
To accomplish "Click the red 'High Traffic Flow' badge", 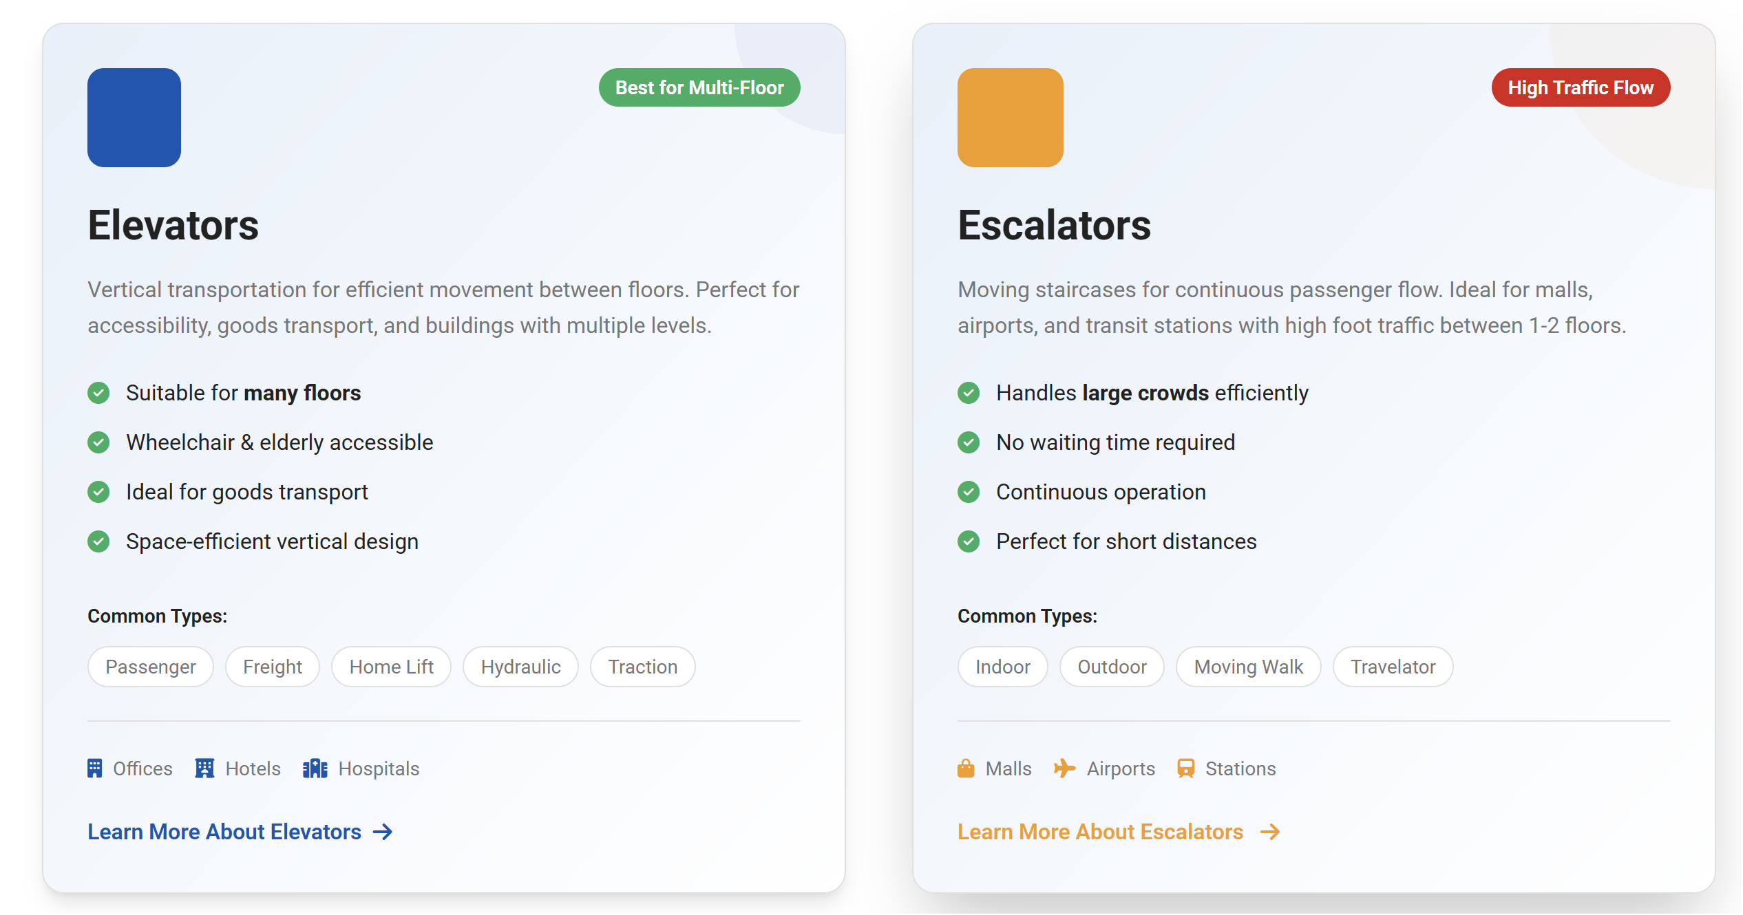I will tap(1581, 87).
